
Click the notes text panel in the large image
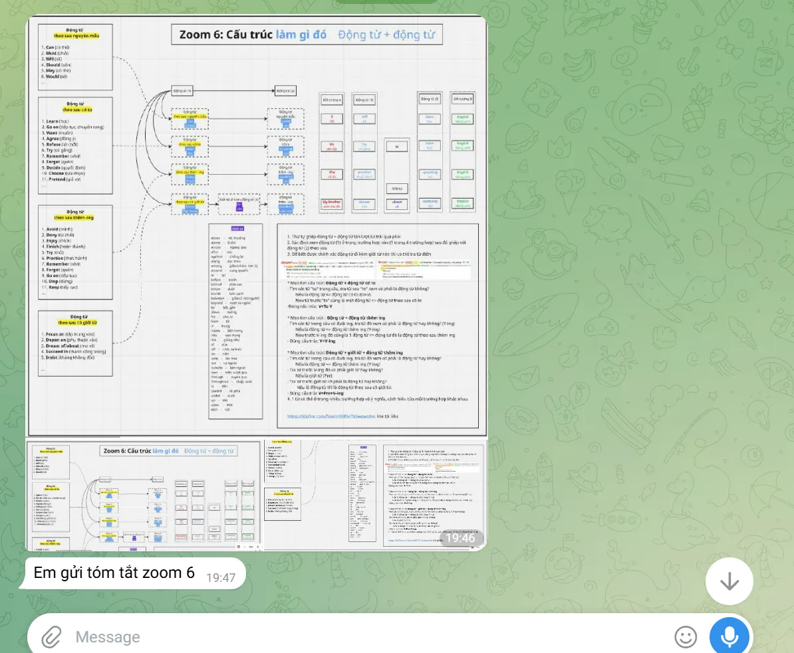(x=378, y=326)
